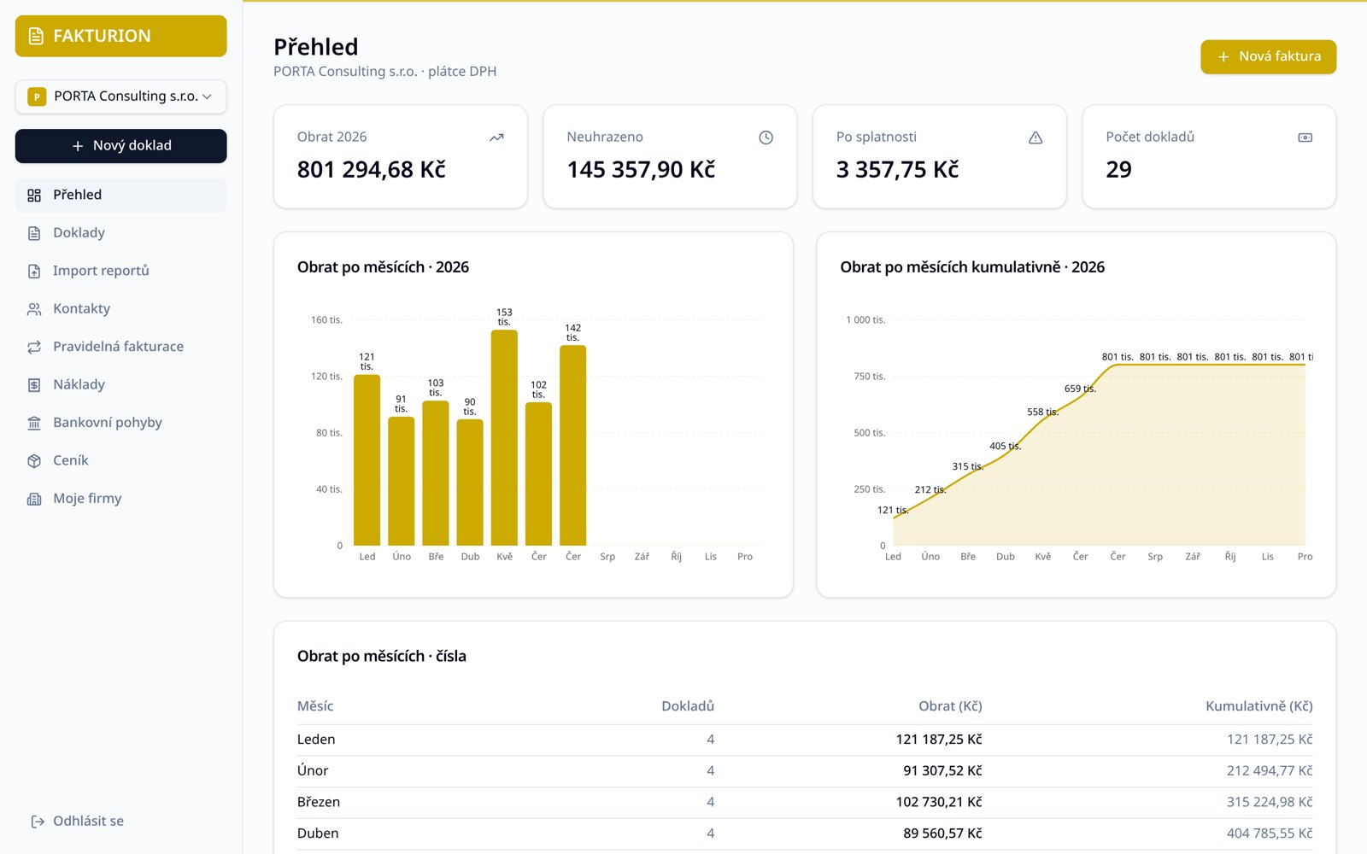
Task: Click the Náklady receipt icon
Action: pos(34,385)
